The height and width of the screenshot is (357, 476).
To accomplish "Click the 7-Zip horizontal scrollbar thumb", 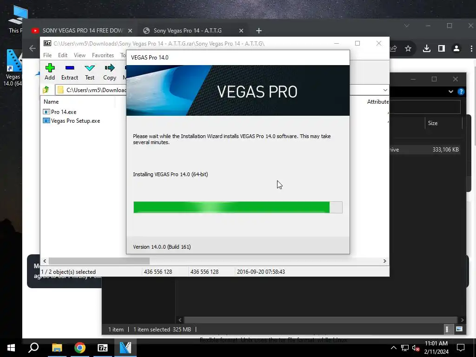I will 99,261.
